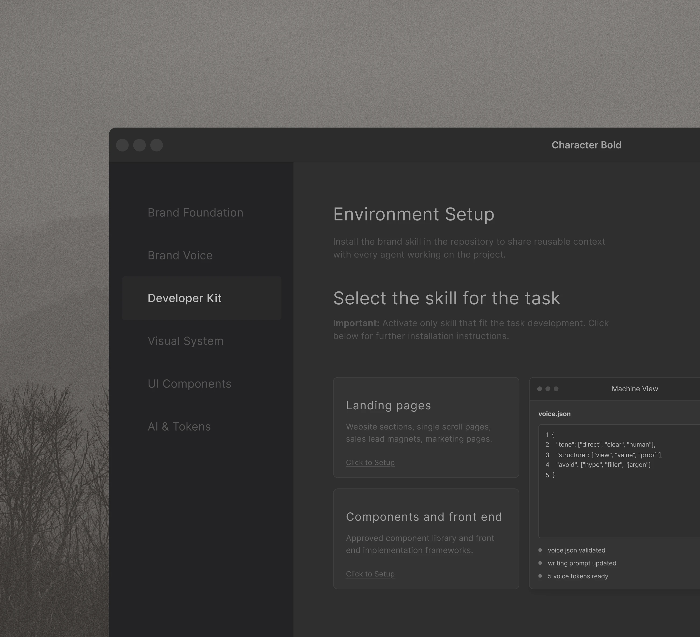Open UI Components in the sidebar
Image resolution: width=700 pixels, height=637 pixels.
click(x=189, y=384)
